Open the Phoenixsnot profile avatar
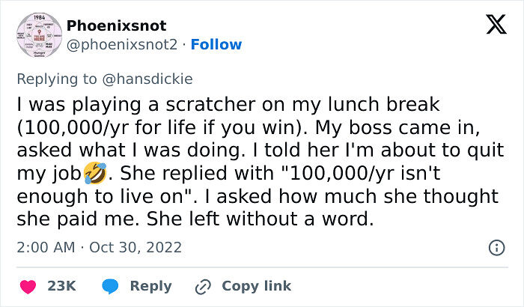This screenshot has height=307, width=524. tap(37, 35)
